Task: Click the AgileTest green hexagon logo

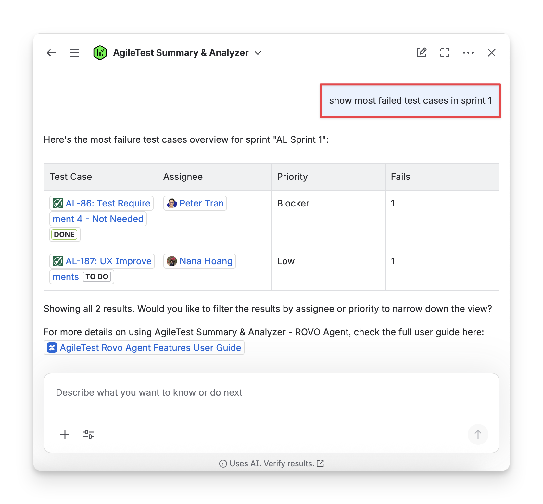Action: (x=100, y=53)
